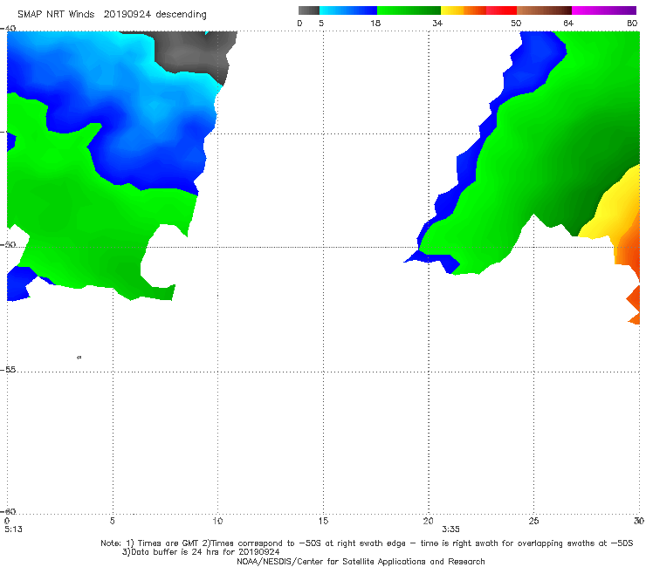Screen dimensions: 646x567
Task: Click the '80' label under the color bar
Action: [x=632, y=24]
